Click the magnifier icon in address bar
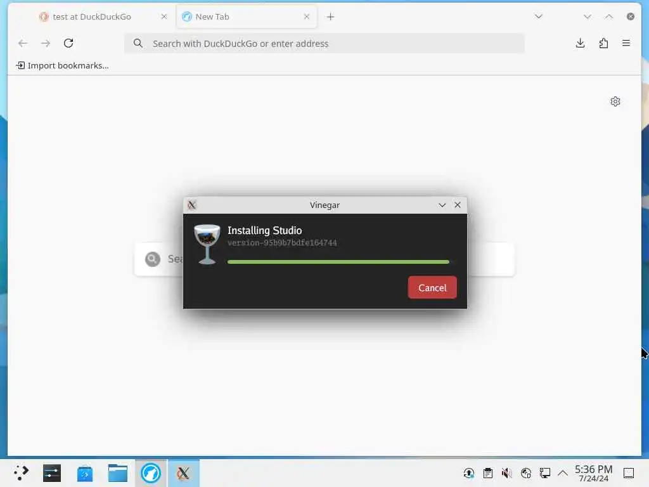The width and height of the screenshot is (649, 487). pyautogui.click(x=138, y=44)
